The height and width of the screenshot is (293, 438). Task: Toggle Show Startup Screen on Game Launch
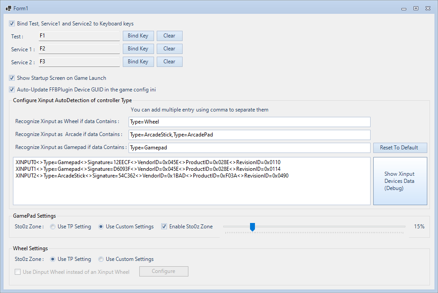[12, 78]
